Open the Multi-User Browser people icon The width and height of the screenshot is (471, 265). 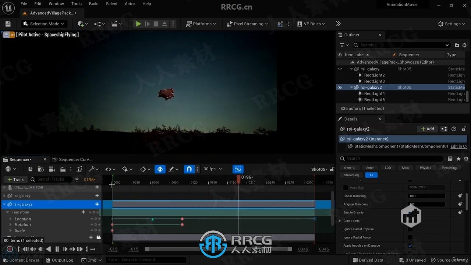pos(280,24)
